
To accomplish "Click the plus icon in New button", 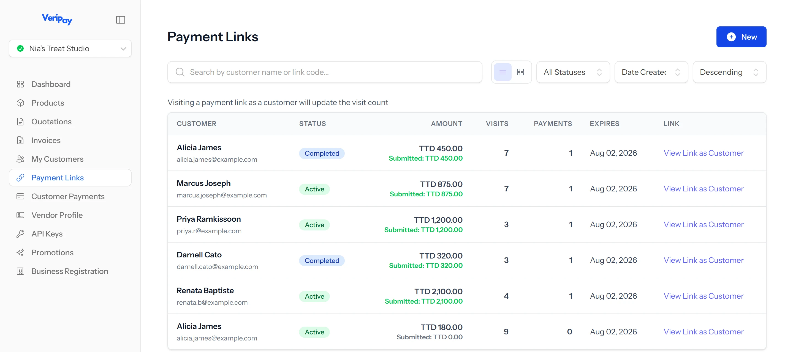I will [x=731, y=37].
